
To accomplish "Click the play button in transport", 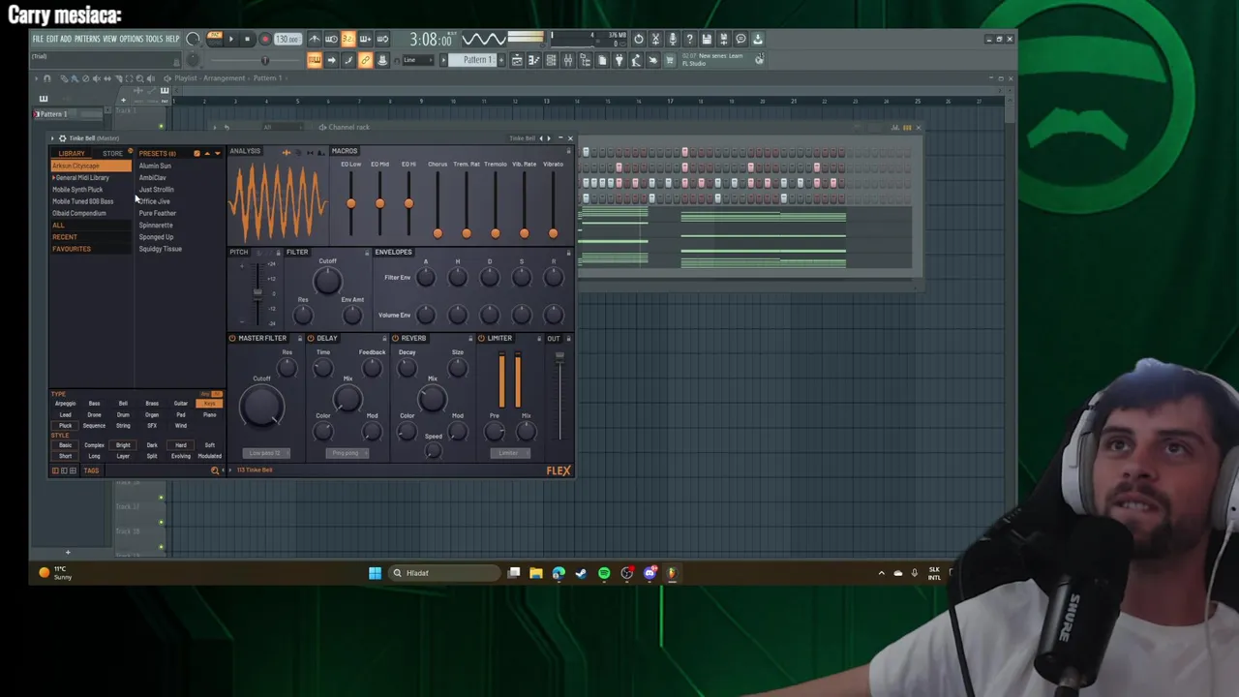I will [231, 39].
